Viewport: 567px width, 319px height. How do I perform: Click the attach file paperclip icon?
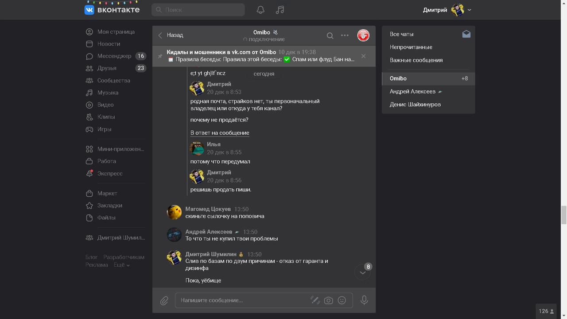point(164,300)
